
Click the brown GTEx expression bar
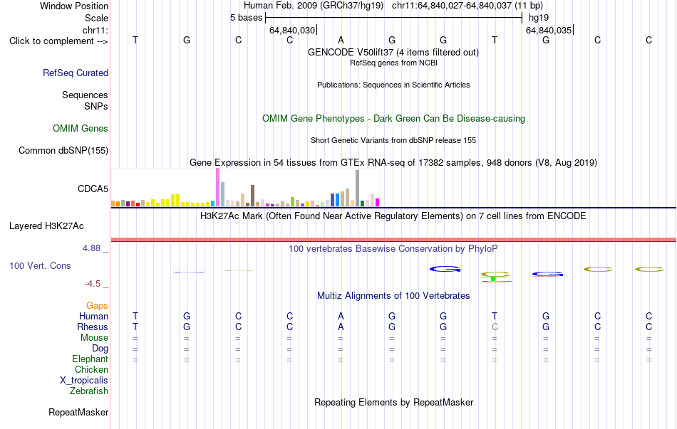click(x=252, y=196)
